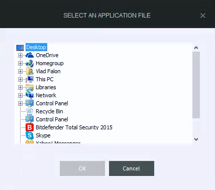Screen dimensions: 215x190
Task: Select the This PC text entry
Action: pyautogui.click(x=45, y=79)
